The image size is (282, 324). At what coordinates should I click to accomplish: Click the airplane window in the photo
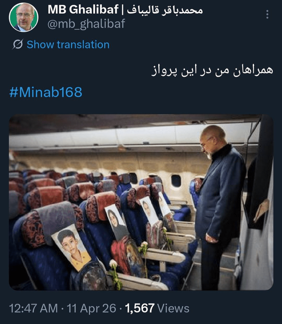[176, 181]
